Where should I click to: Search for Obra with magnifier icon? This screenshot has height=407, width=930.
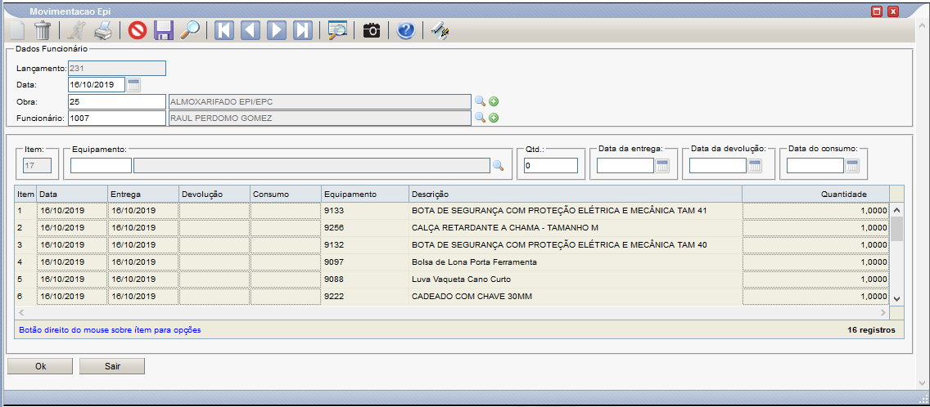[480, 101]
